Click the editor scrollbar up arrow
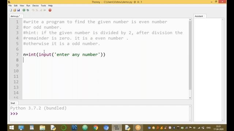 pos(190,20)
